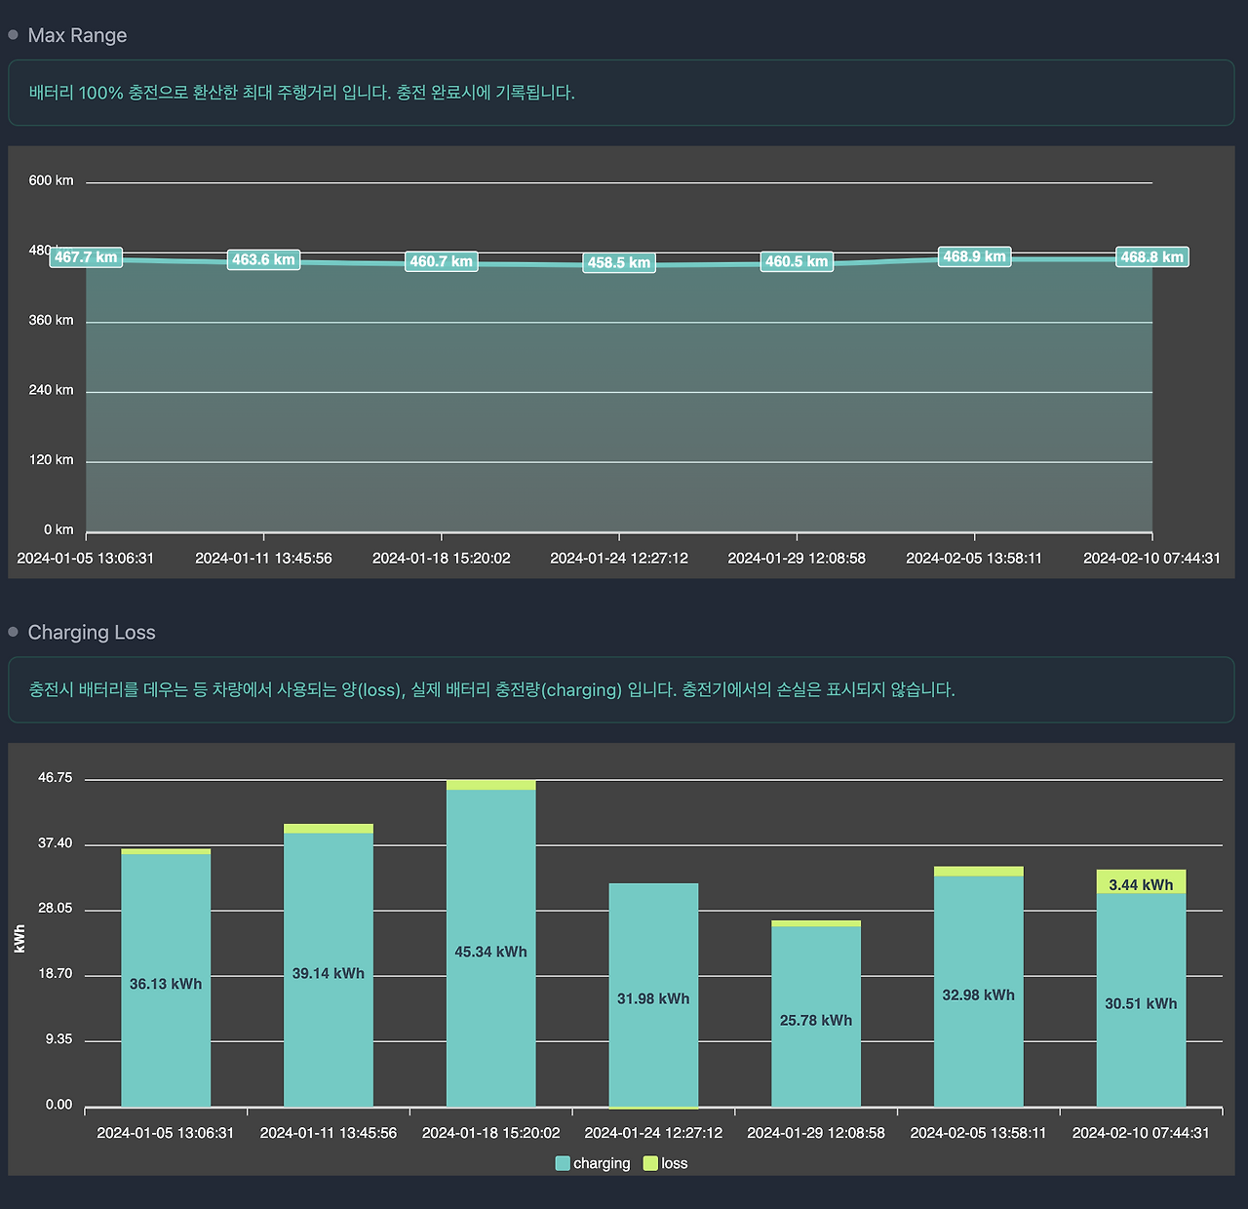
Task: Click the 46.75 y-axis label
Action: 55,777
